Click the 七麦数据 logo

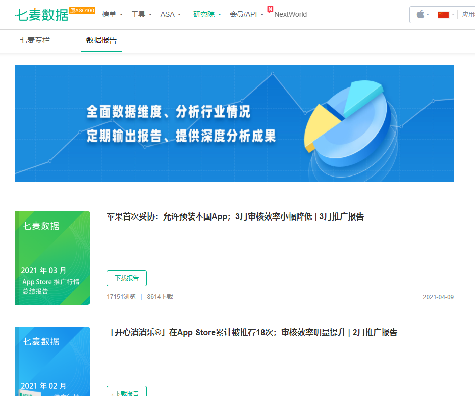tap(41, 15)
